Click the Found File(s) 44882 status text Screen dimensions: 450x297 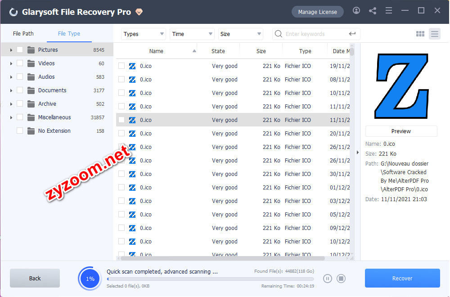point(284,271)
